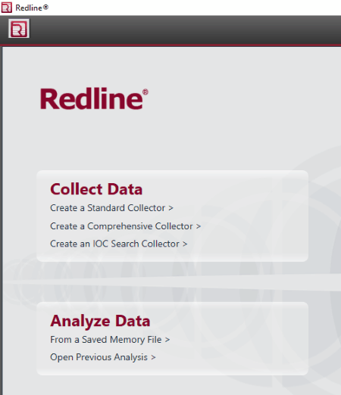Open Previous Analysis link
Image resolution: width=341 pixels, height=395 pixels.
[103, 357]
